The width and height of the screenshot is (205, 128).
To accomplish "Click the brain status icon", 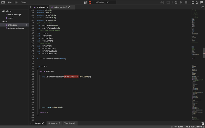I will pyautogui.click(x=168, y=2).
